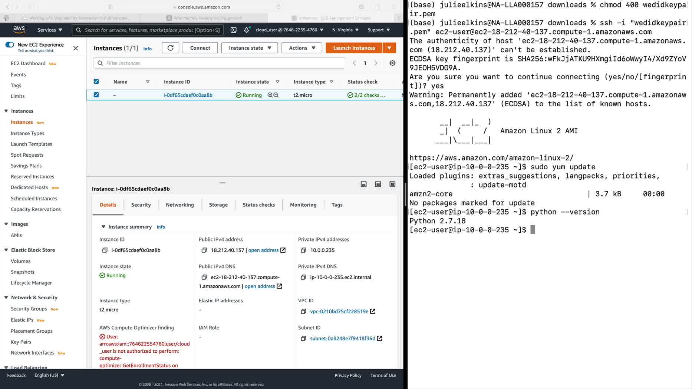Collapse the Network & Security section
Screen dimensions: 692x389
pyautogui.click(x=6, y=297)
